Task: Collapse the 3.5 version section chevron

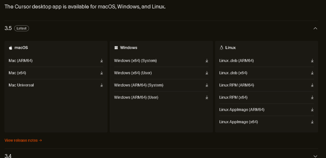Action: (x=315, y=28)
